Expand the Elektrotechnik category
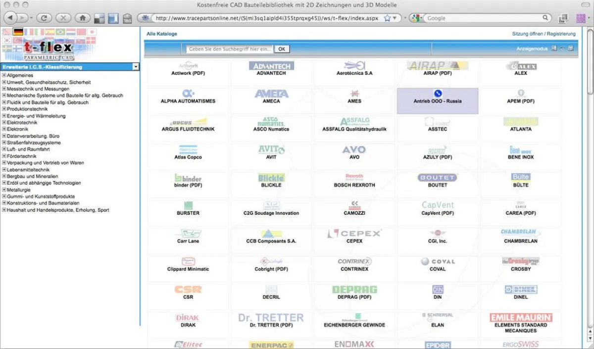The image size is (594, 349). coord(4,122)
